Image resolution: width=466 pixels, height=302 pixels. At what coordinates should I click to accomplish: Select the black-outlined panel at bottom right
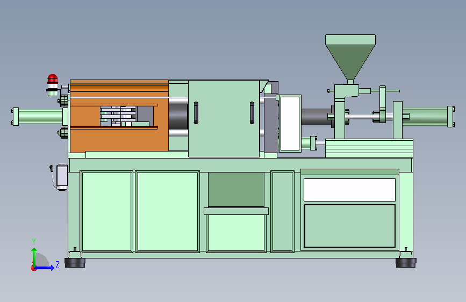349,226
